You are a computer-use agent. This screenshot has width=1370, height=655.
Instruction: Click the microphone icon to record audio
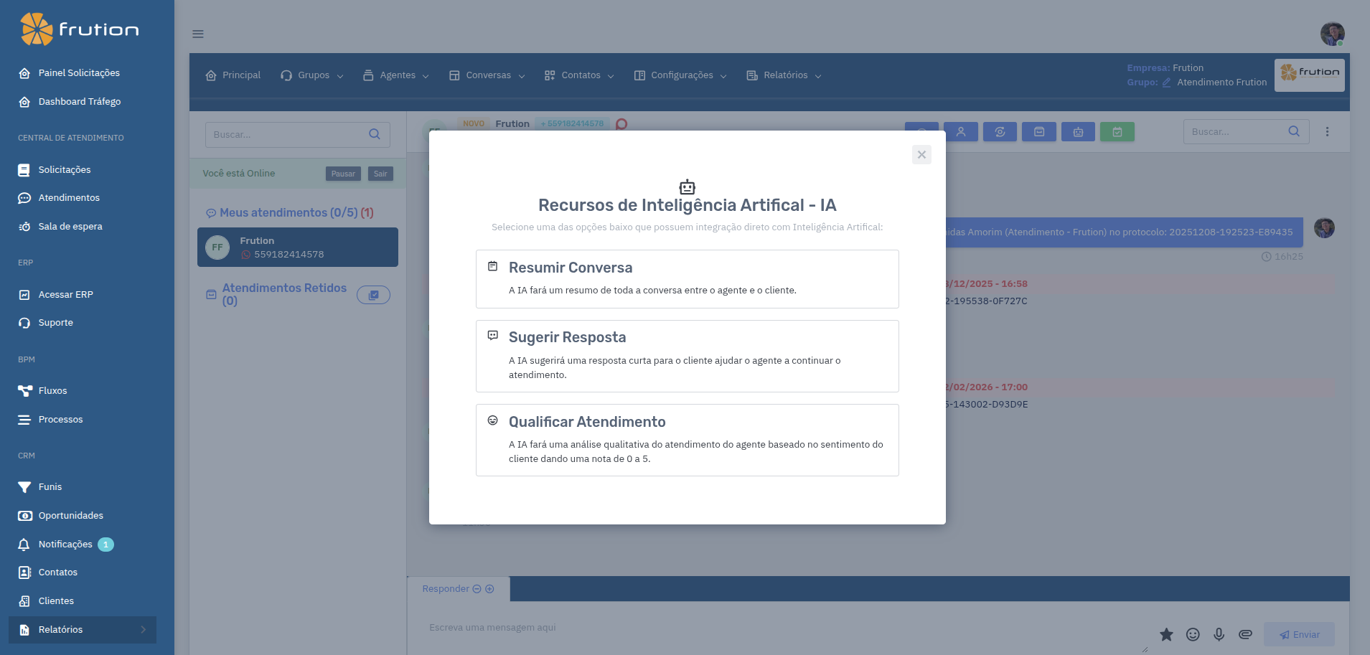(x=1219, y=634)
